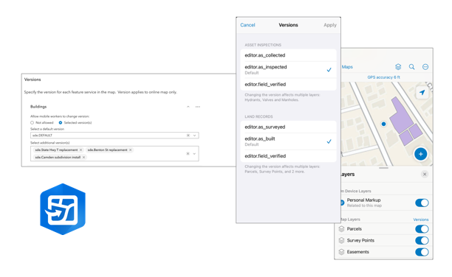Toggle the Survey Points layer switch
Screen dimensions: 452x277
pos(422,240)
